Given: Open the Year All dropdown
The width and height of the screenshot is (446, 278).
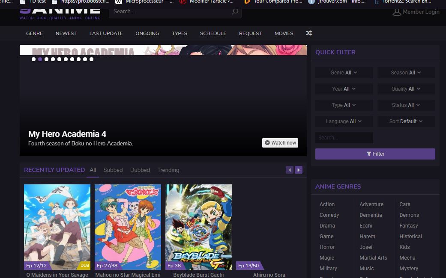Looking at the screenshot, I should pyautogui.click(x=344, y=89).
